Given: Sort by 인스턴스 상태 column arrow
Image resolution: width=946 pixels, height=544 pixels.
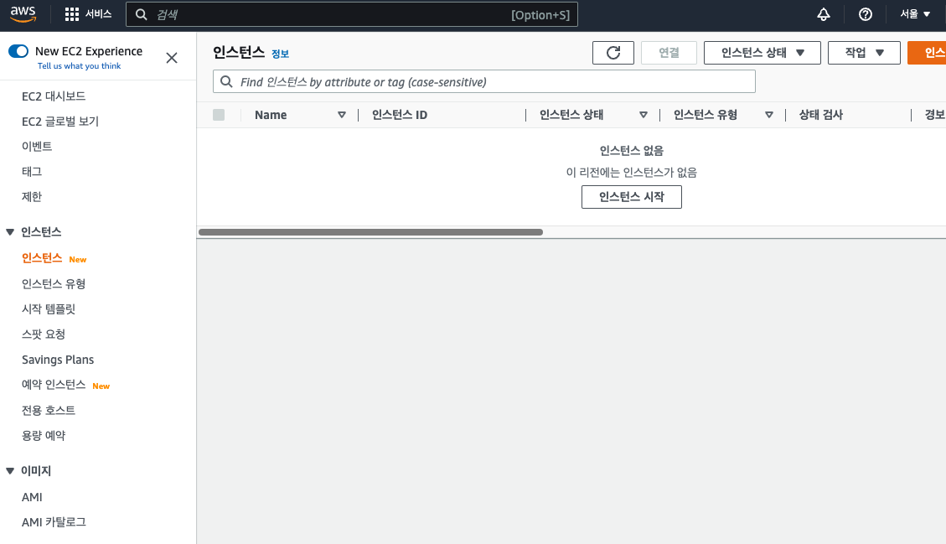Looking at the screenshot, I should coord(644,115).
